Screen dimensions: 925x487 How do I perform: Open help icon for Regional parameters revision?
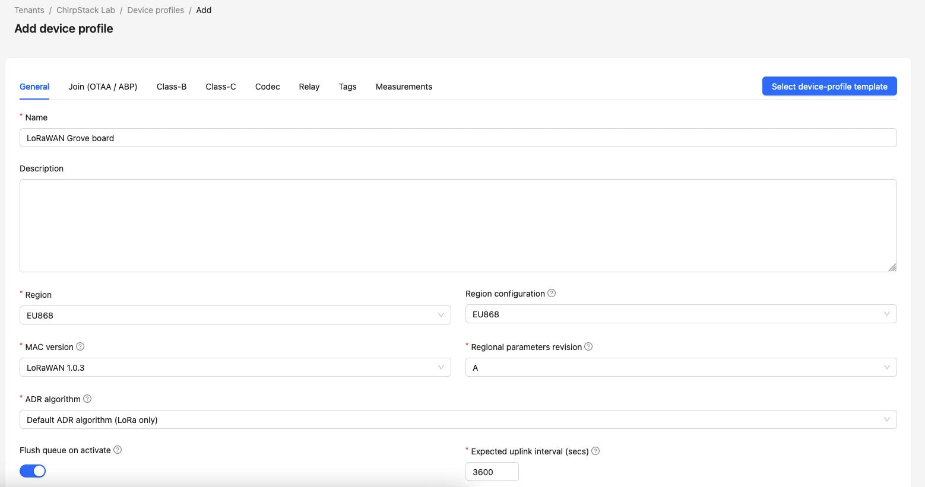(588, 346)
